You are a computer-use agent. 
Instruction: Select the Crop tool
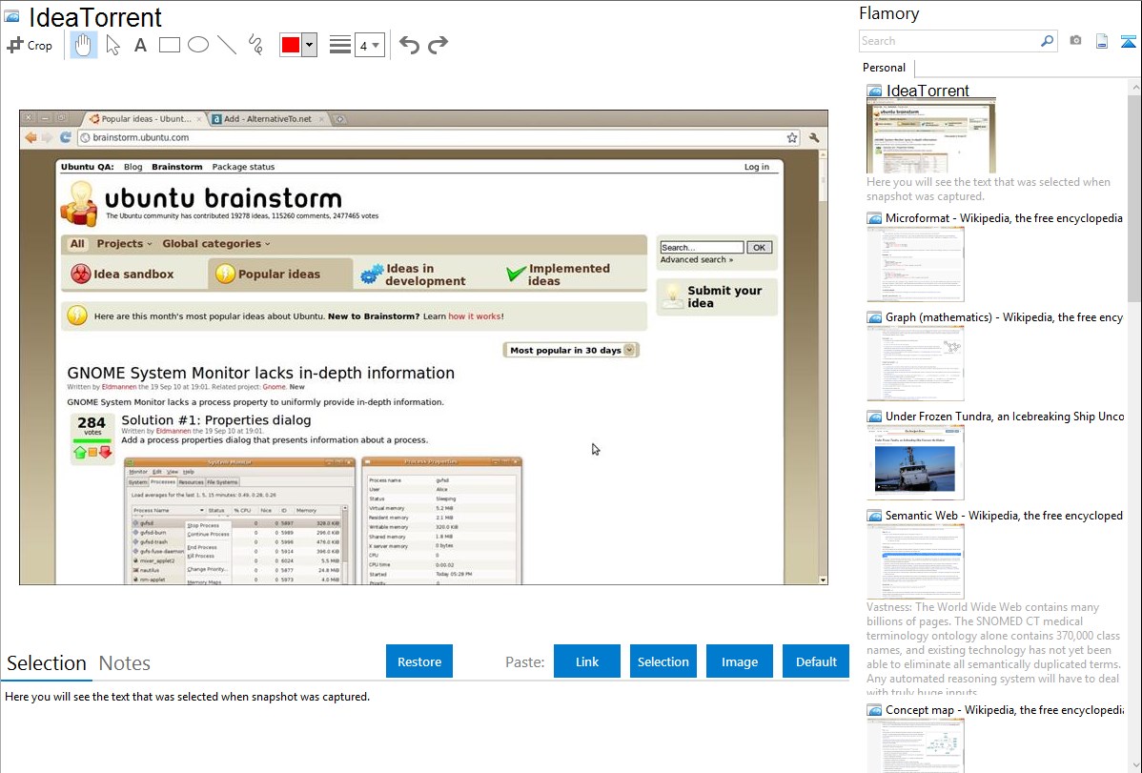(x=30, y=45)
